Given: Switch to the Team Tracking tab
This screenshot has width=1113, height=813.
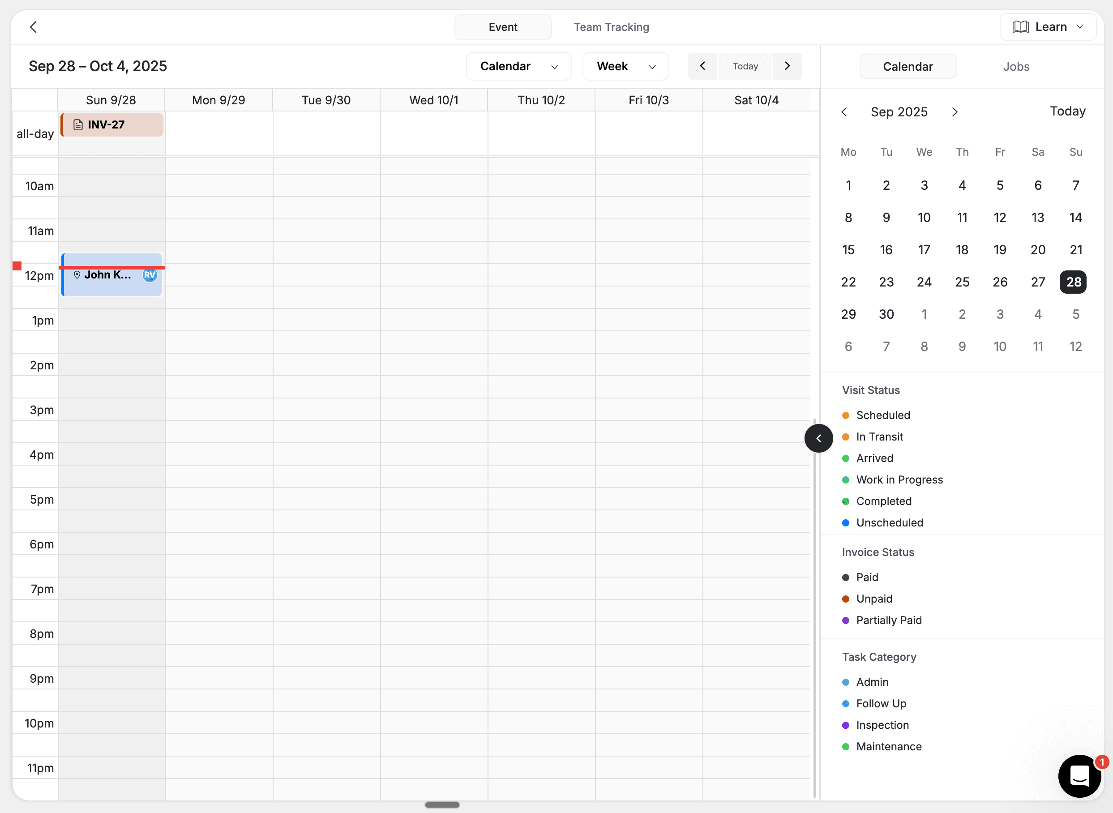Looking at the screenshot, I should coord(611,27).
